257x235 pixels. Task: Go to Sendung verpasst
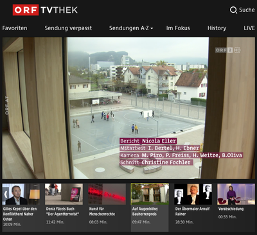click(x=68, y=28)
